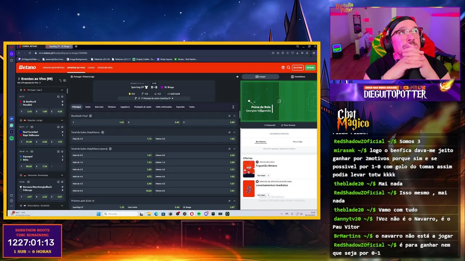Open a new browser tab with plus button
The image size is (465, 261).
pyautogui.click(x=76, y=46)
